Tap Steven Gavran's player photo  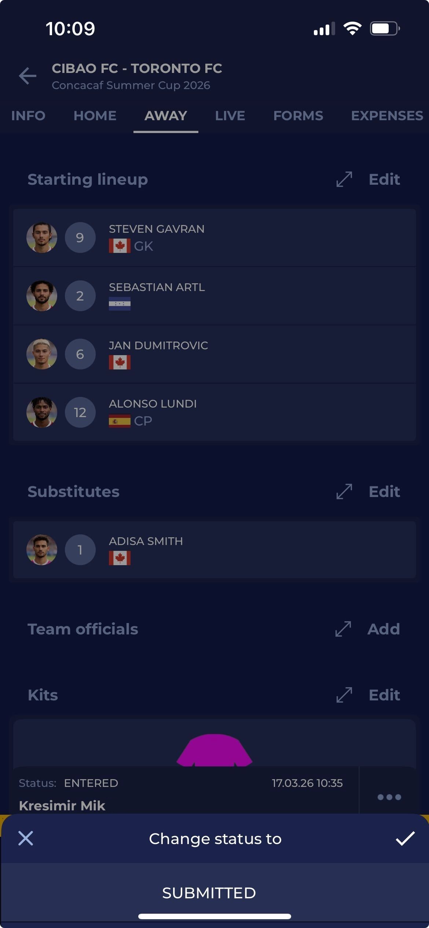click(x=42, y=237)
